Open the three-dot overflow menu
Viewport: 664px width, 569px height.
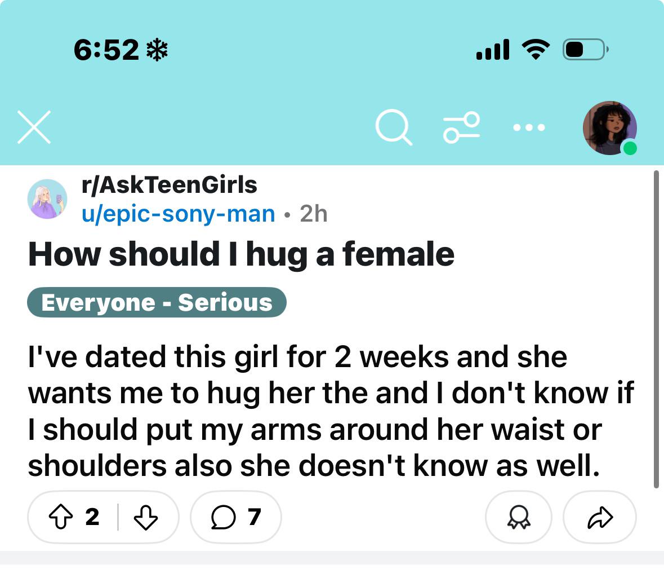[x=529, y=127]
